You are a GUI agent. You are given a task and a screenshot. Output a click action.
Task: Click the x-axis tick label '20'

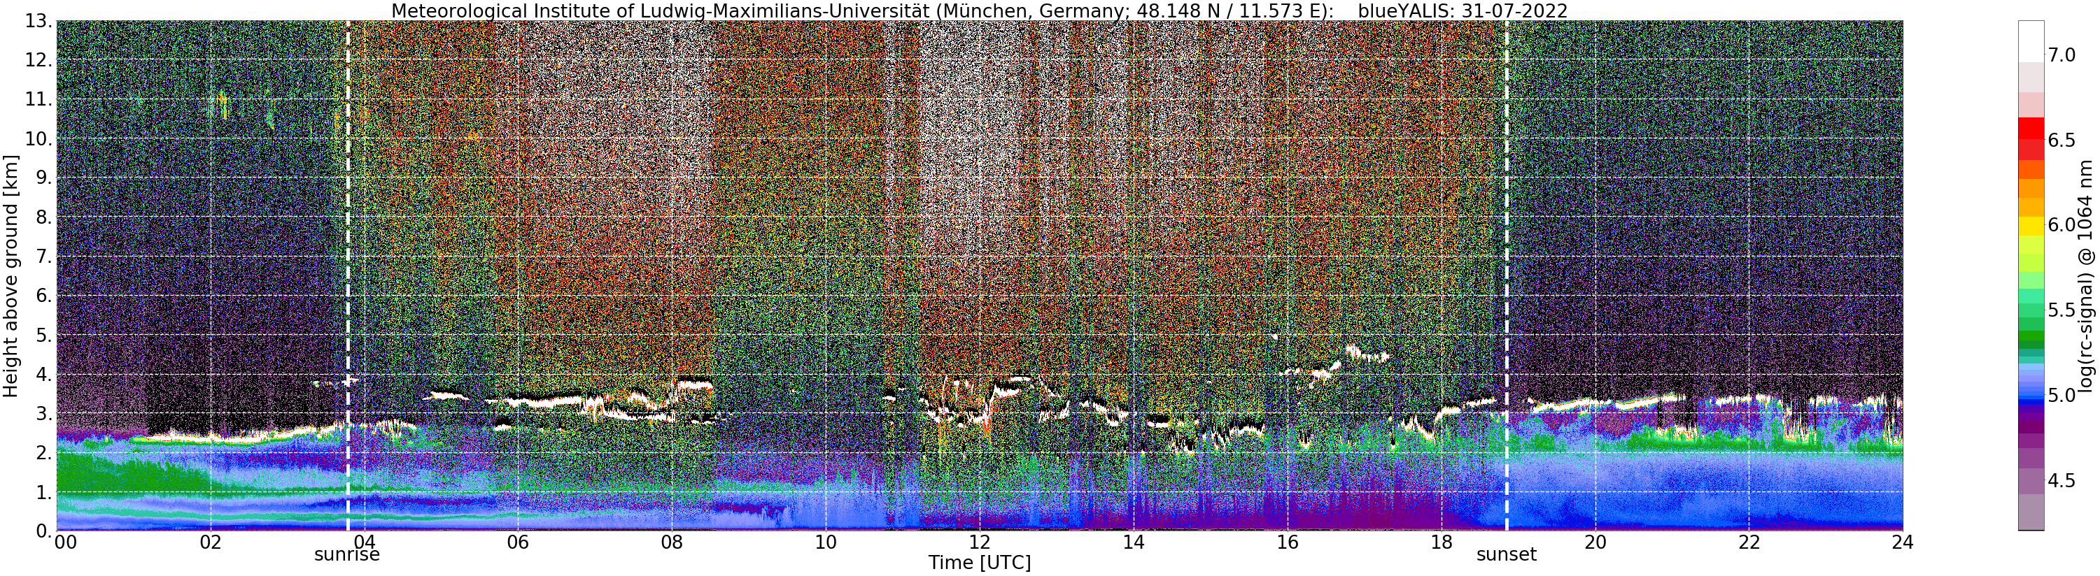tap(1595, 542)
